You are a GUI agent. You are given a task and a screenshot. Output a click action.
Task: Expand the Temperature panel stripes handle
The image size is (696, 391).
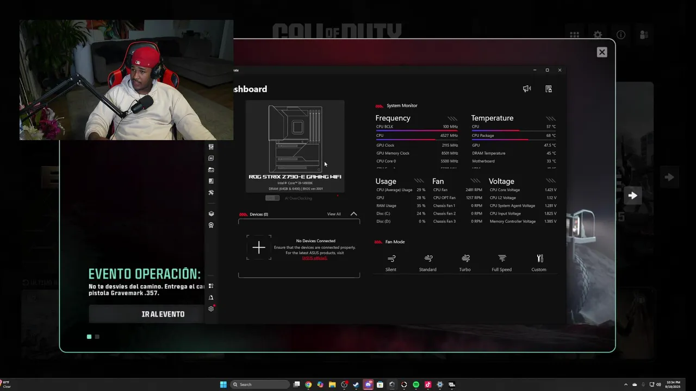pos(551,118)
